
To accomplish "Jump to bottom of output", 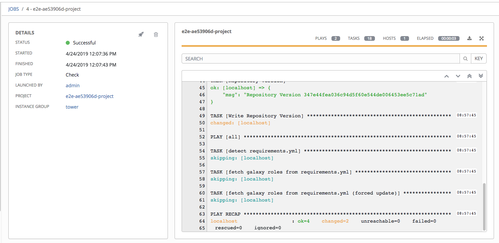I will pyautogui.click(x=481, y=76).
